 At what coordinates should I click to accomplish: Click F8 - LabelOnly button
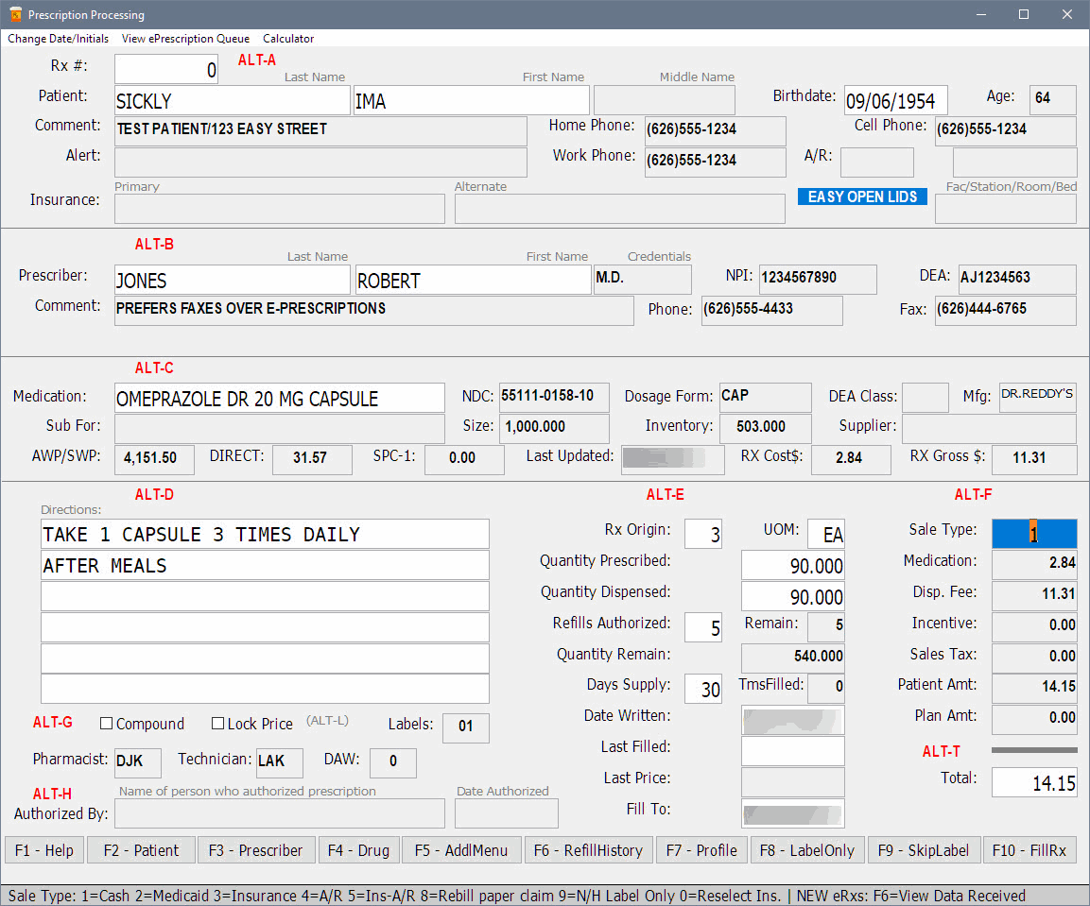coord(807,850)
